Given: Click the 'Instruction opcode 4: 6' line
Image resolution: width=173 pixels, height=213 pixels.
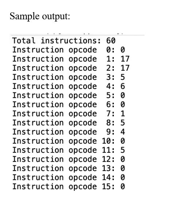Looking at the screenshot, I should (x=69, y=86).
